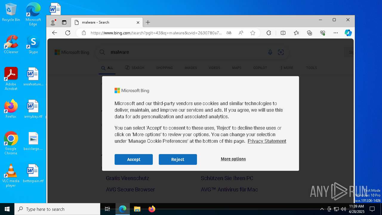Refresh the Bing search page

[x=68, y=33]
